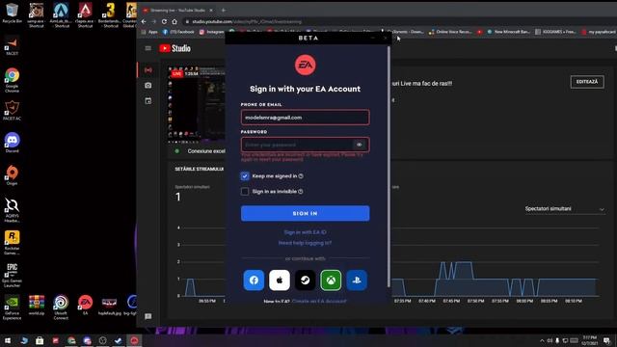Click the EA sign-in window scrollbar

click(389, 167)
